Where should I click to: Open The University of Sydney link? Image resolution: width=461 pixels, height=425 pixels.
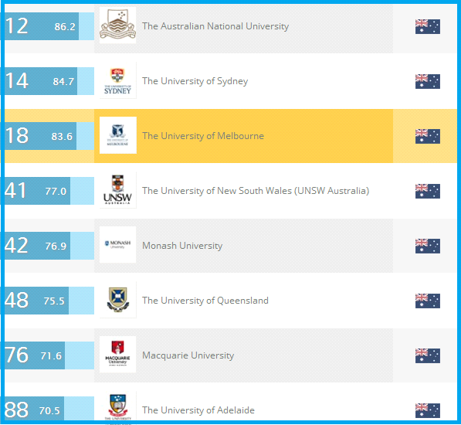point(195,81)
